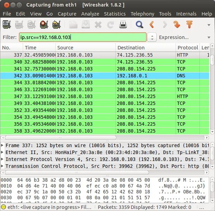Open the capture interfaces list icon

point(7,25)
